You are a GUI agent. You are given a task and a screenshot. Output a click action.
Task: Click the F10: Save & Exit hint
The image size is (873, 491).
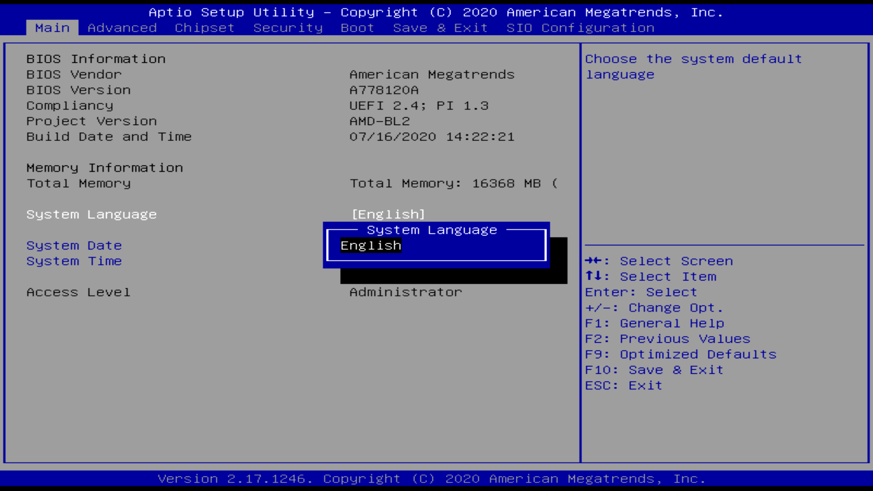tap(654, 370)
